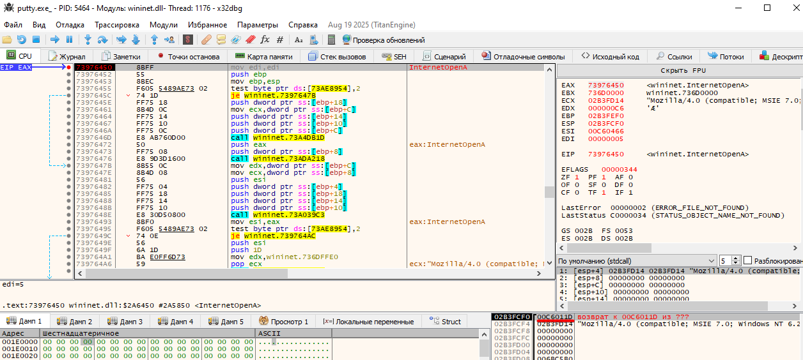Expand the По умолчанию (stdcall) dropdown
This screenshot has width=803, height=360.
[x=711, y=260]
